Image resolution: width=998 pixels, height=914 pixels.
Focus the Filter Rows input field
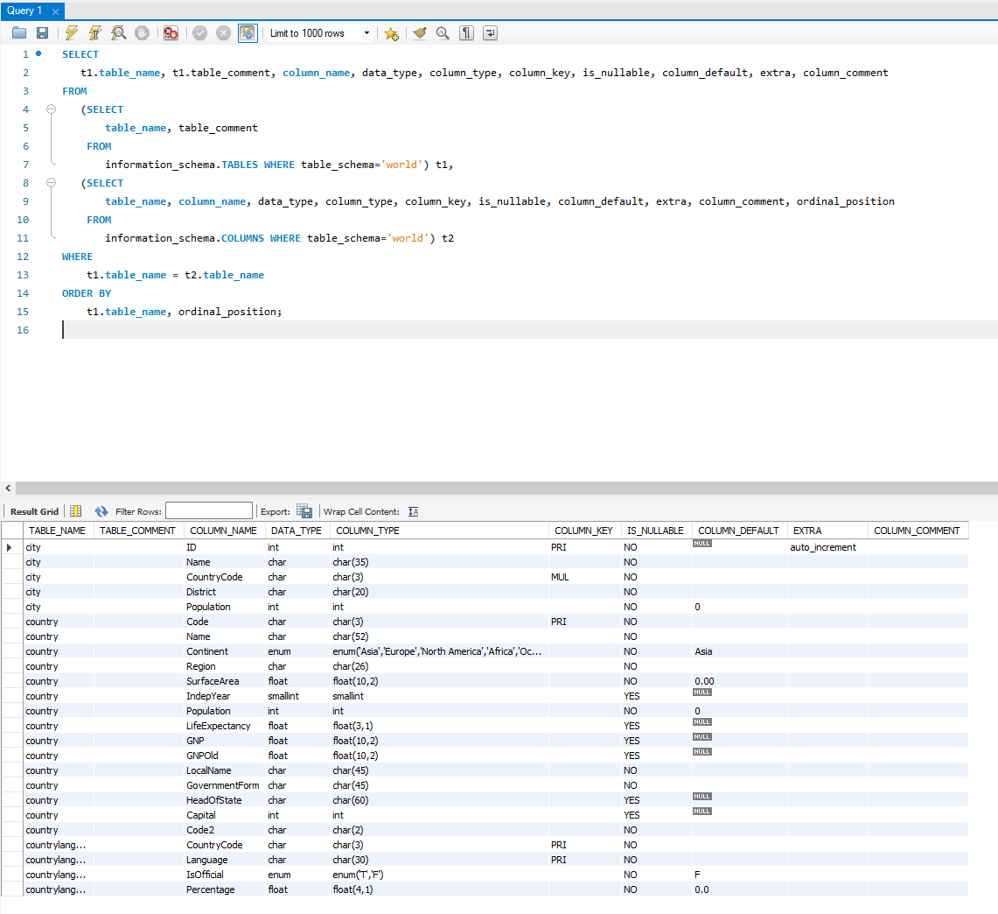(x=209, y=510)
